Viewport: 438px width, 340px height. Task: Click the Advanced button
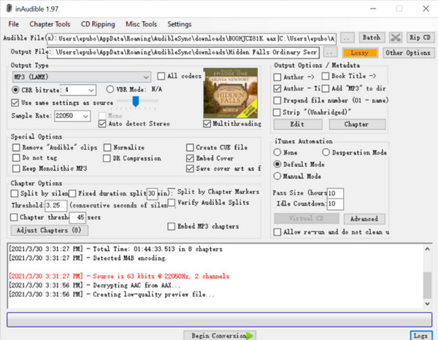tap(364, 219)
